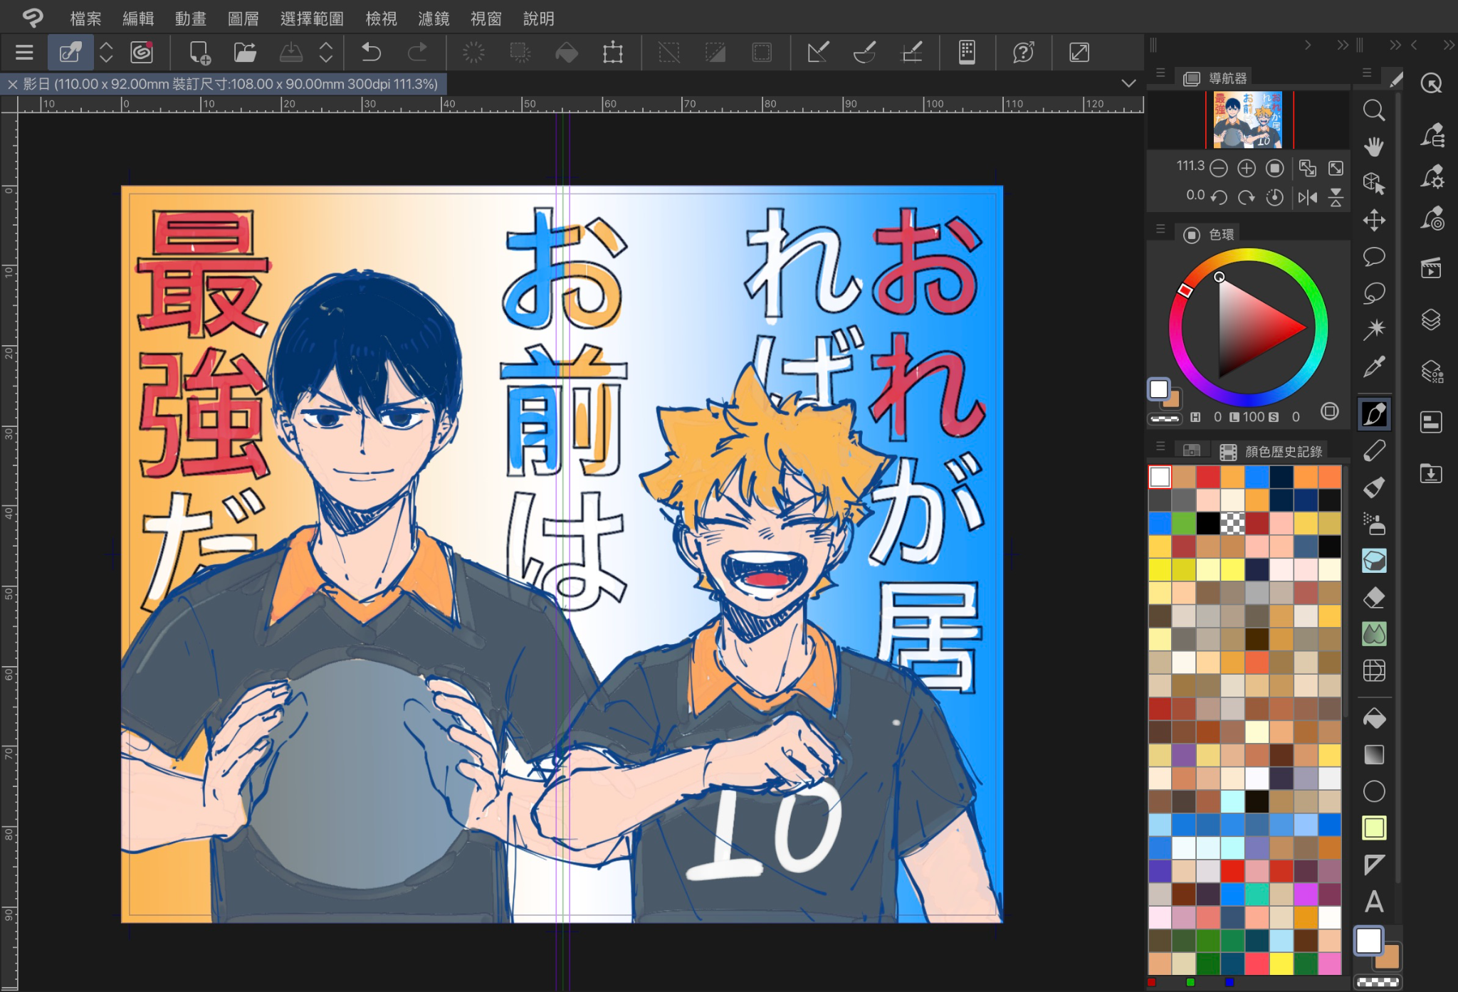Open the 圖層 (Layer) menu

pos(243,19)
